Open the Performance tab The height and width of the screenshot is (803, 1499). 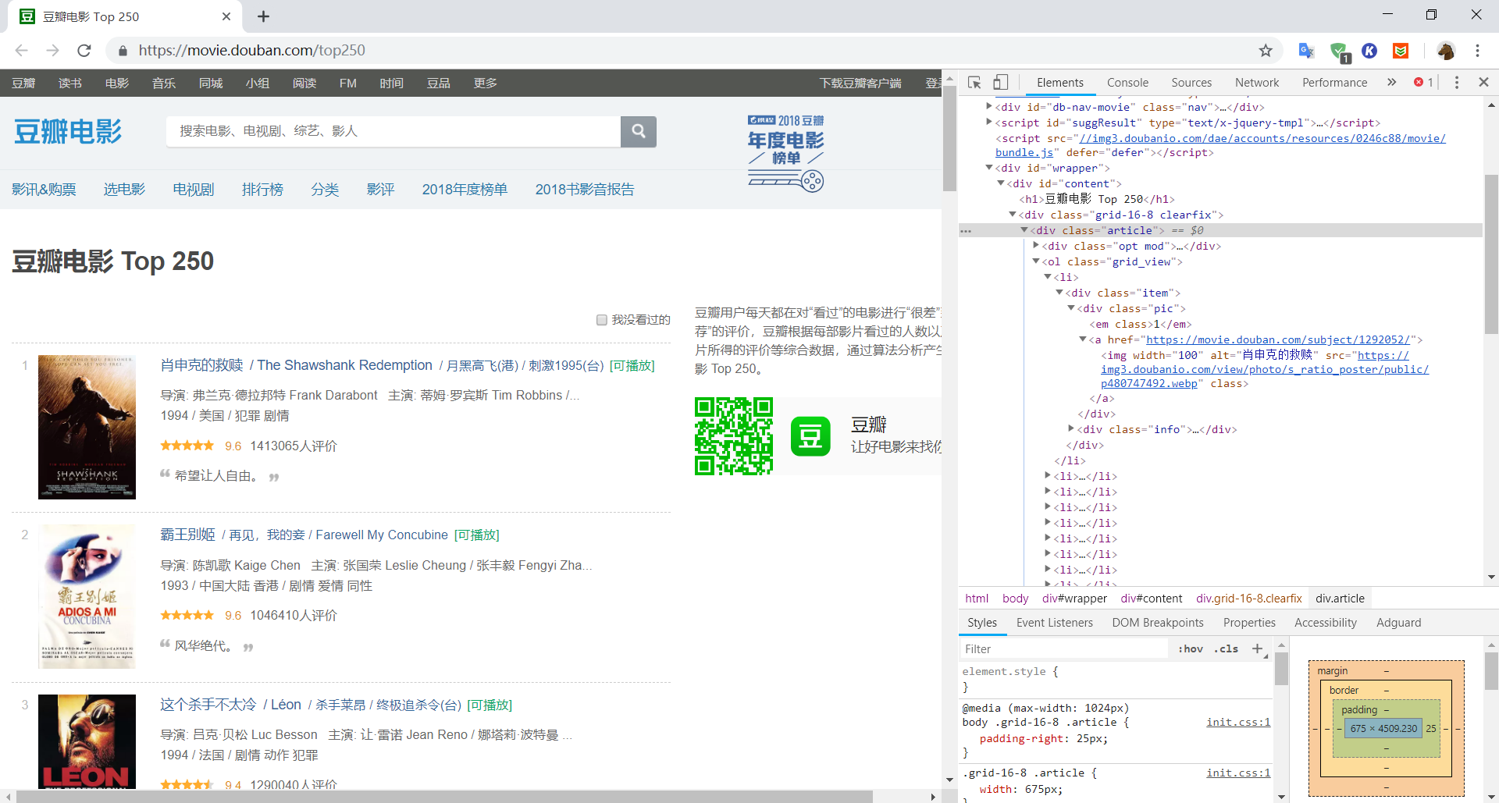coord(1334,83)
